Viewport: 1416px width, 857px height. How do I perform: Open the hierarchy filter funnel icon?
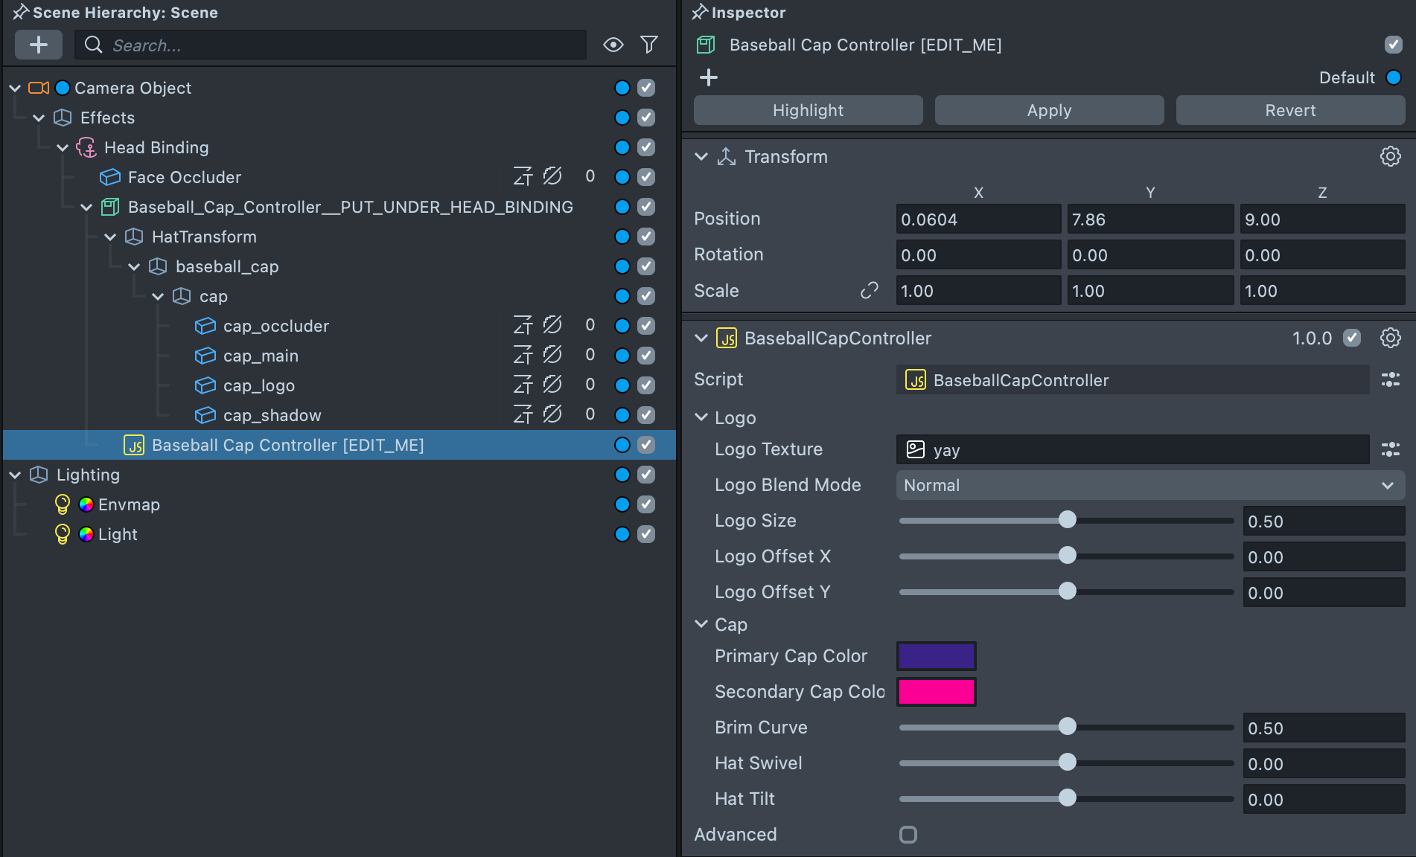(x=648, y=45)
